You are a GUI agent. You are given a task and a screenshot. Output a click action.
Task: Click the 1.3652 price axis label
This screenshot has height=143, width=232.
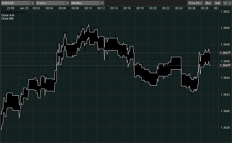pyautogui.click(x=225, y=12)
